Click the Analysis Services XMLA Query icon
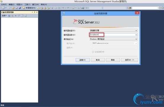Screen dimensions: 164x107 (48, 8)
